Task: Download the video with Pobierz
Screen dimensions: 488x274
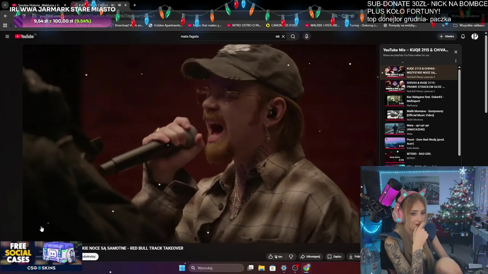Action: [x=354, y=256]
